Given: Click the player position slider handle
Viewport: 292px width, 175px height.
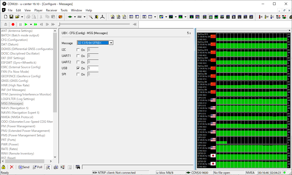Looking at the screenshot, I should (x=59, y=24).
